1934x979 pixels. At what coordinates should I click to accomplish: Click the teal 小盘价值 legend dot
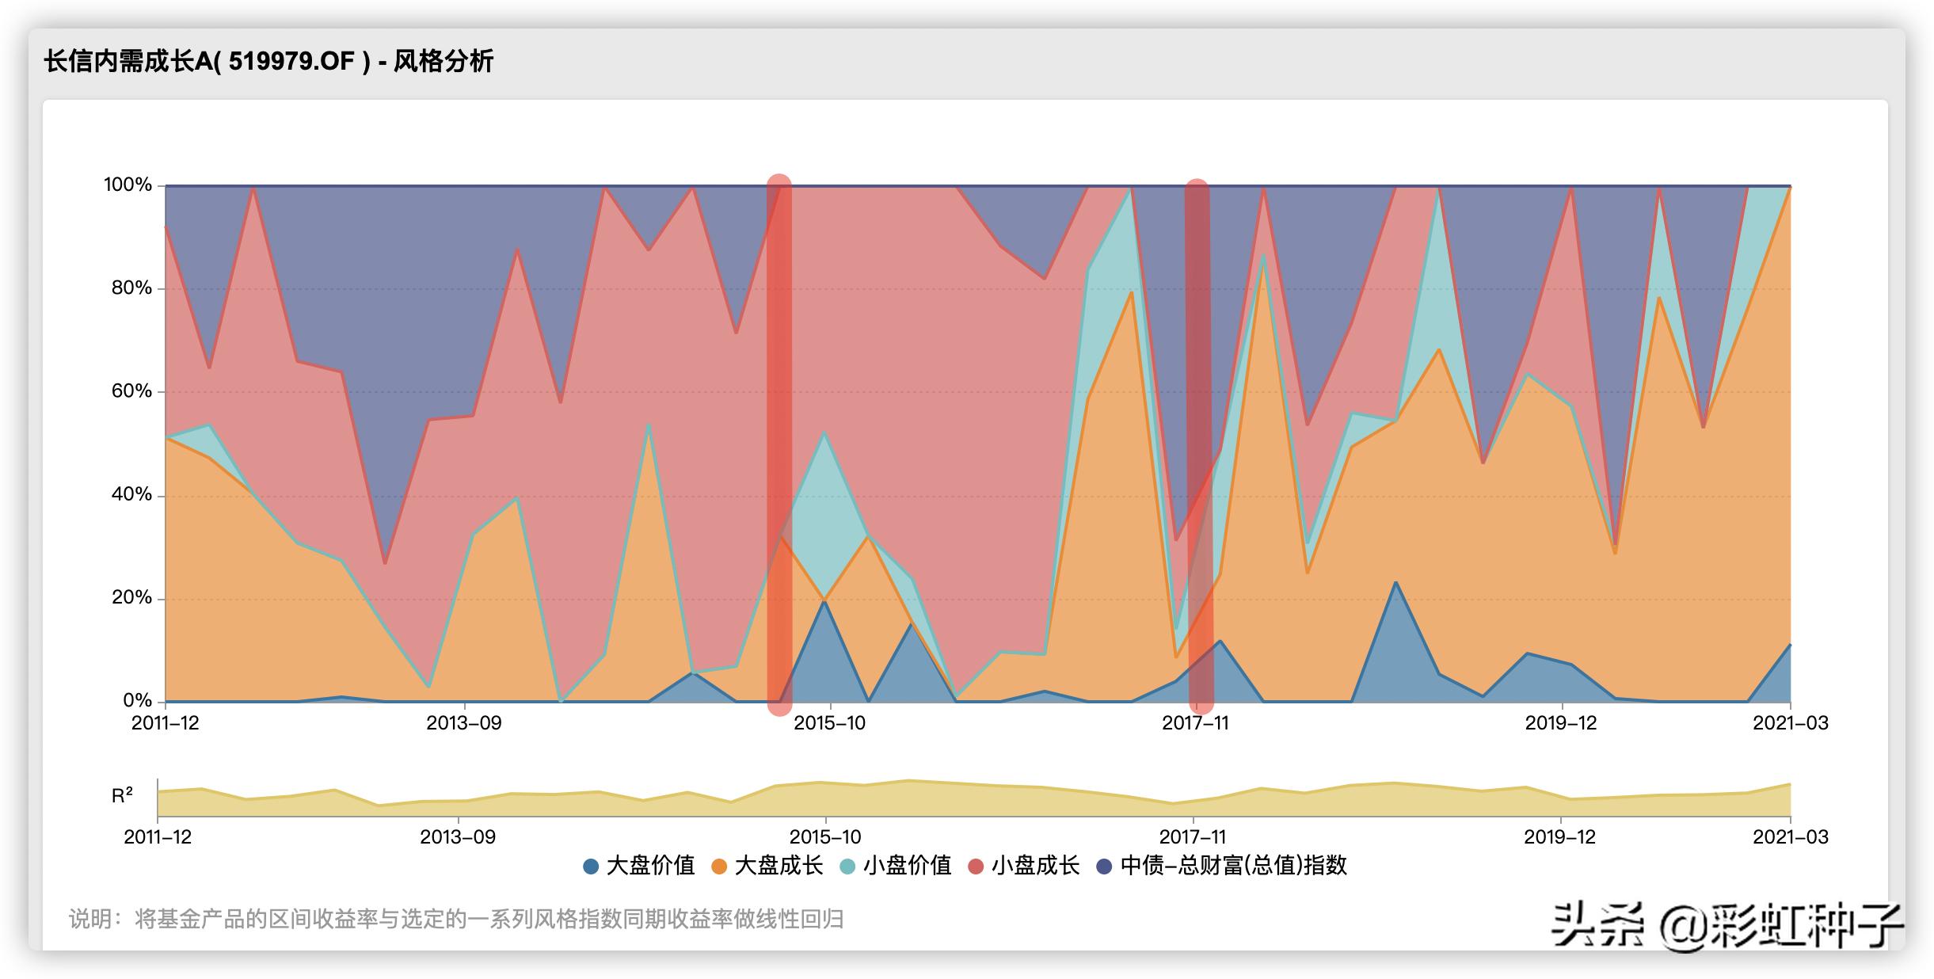click(x=847, y=867)
